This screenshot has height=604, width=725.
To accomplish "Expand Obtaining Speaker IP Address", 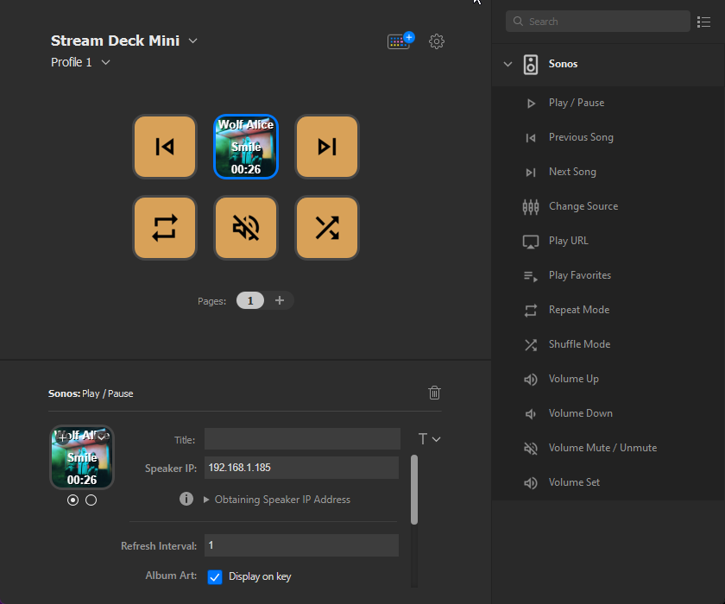I will coord(277,500).
